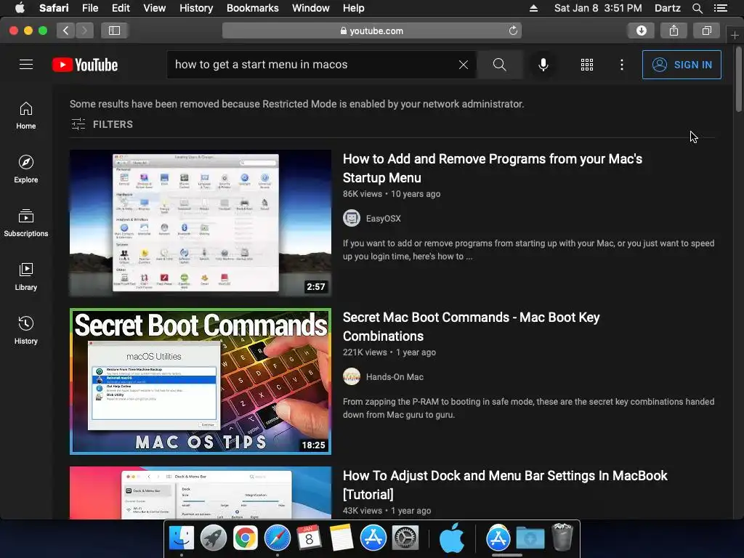Open Explore in the sidebar

pyautogui.click(x=26, y=169)
